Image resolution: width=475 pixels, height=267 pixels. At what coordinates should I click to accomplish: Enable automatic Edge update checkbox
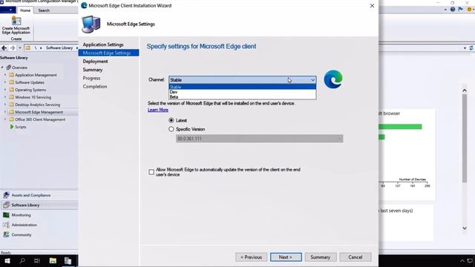point(151,172)
